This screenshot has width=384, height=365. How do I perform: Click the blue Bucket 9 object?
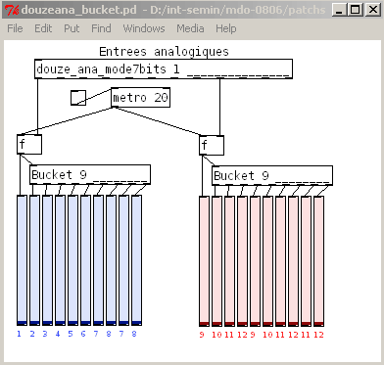coord(90,174)
